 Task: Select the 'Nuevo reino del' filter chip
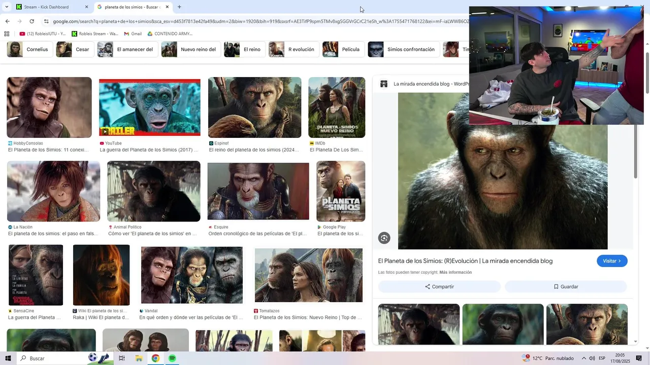tap(191, 50)
